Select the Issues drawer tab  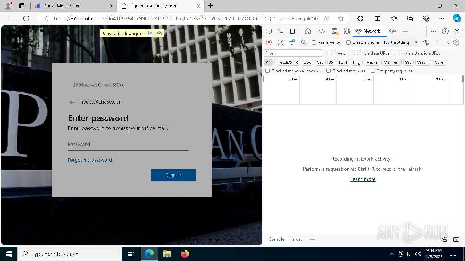pos(297,239)
